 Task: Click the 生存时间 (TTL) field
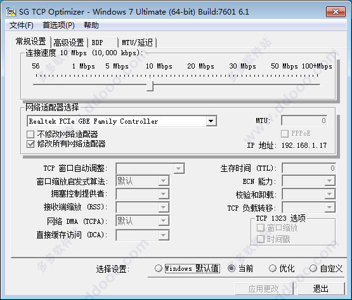pyautogui.click(x=309, y=168)
